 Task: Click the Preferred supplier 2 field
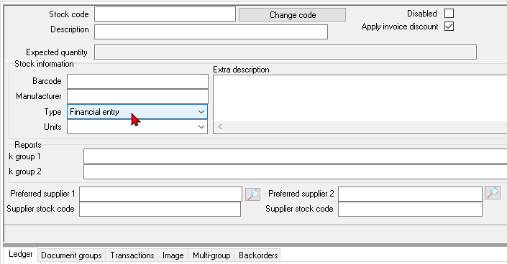(411, 194)
